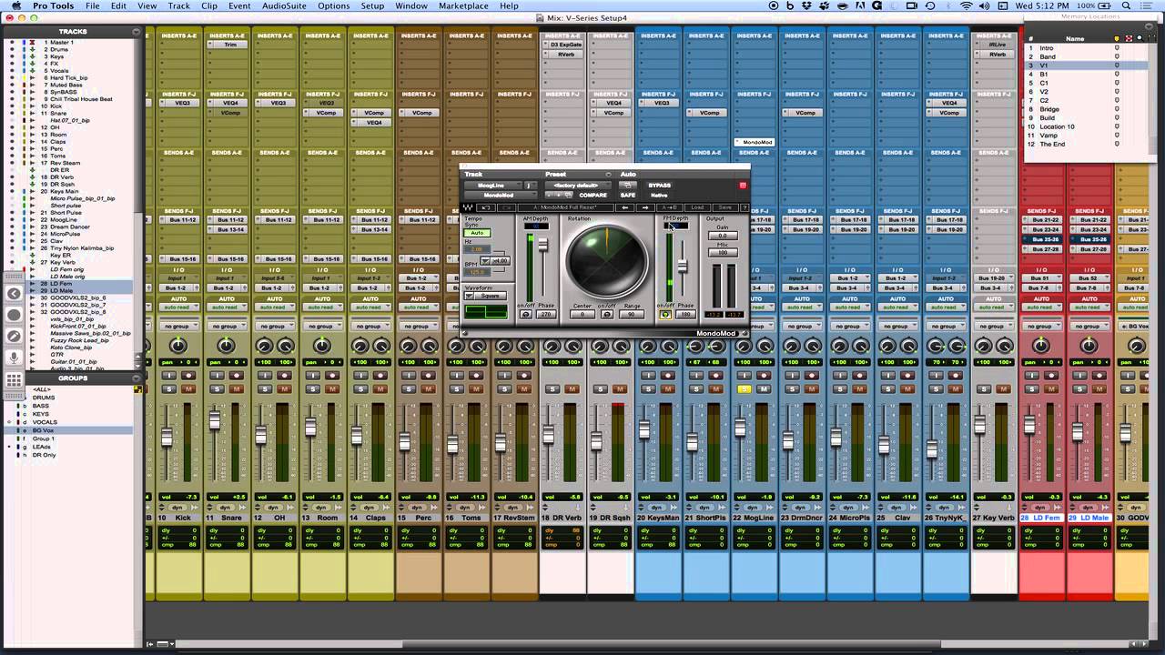
Task: Click the AM Phase 270 value field
Action: coord(546,315)
